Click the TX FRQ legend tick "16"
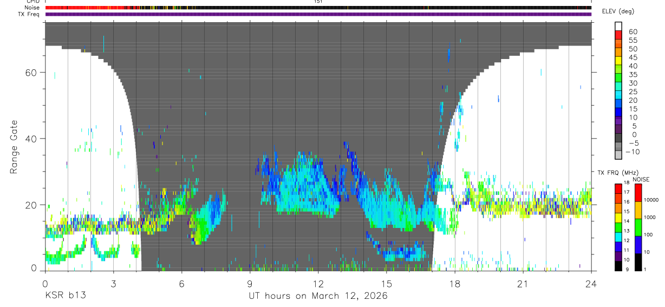The height and width of the screenshot is (307, 665). pos(628,202)
